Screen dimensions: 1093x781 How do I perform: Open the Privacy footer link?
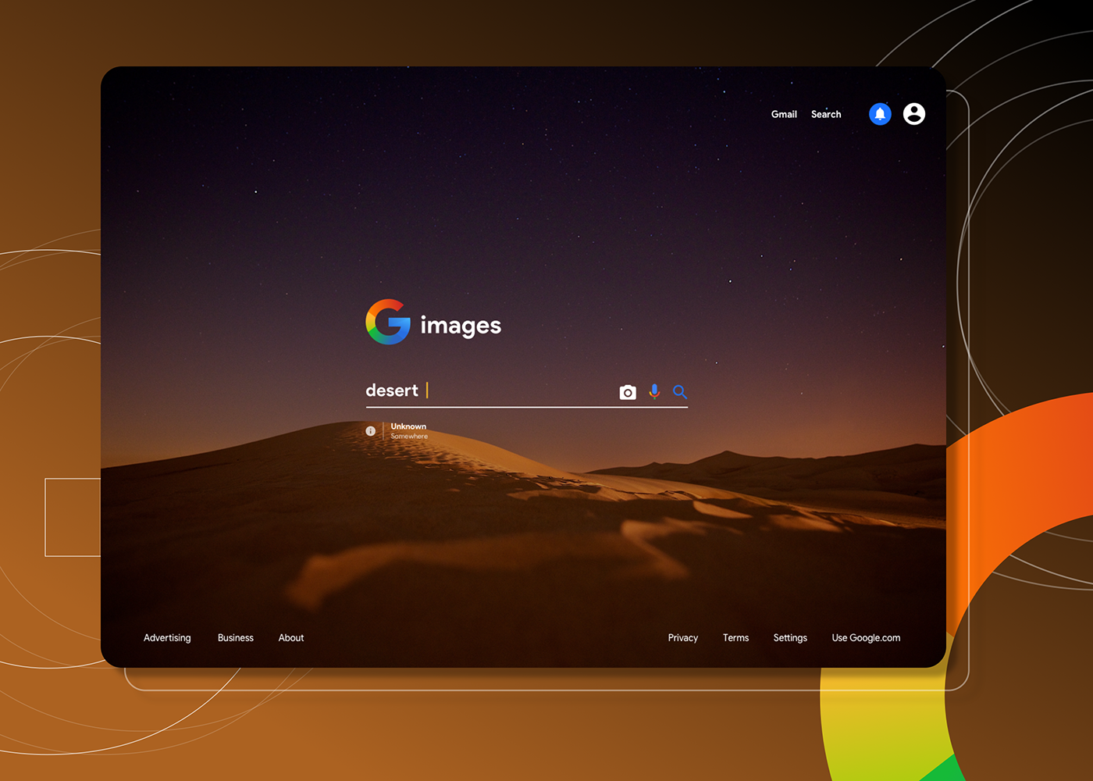pos(683,638)
